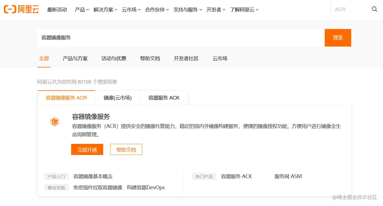Click the 立即开通 activation button
Screen dimensions: 383x206
(87, 149)
